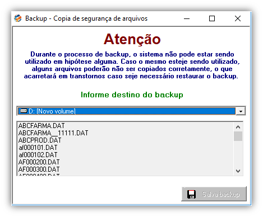Viewport: 263px width, 217px height.
Task: Click the floppy disk save icon
Action: click(x=191, y=194)
